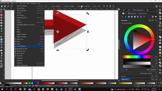Select flat colour paint type
The image size is (162, 91).
pos(126,17)
